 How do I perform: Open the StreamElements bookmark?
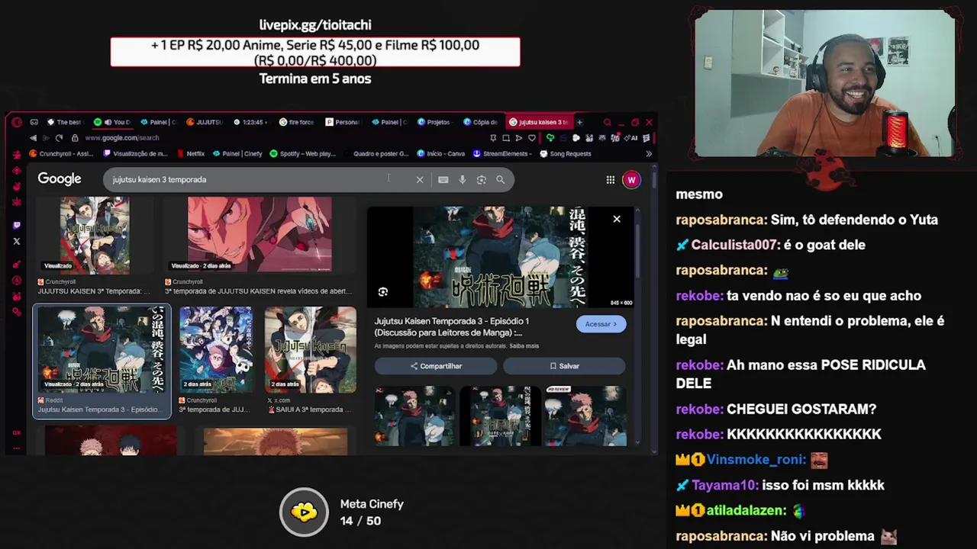click(502, 153)
